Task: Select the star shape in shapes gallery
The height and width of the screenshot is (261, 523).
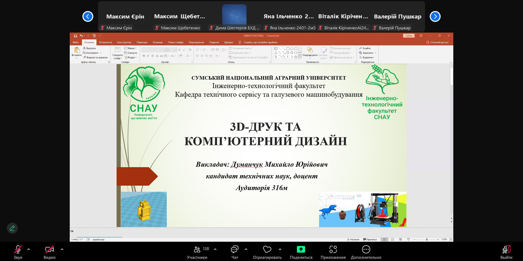Action: (x=296, y=57)
